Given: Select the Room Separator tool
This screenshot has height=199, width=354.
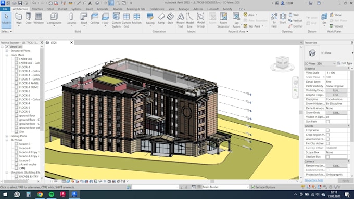Looking at the screenshot, I should point(223,20).
